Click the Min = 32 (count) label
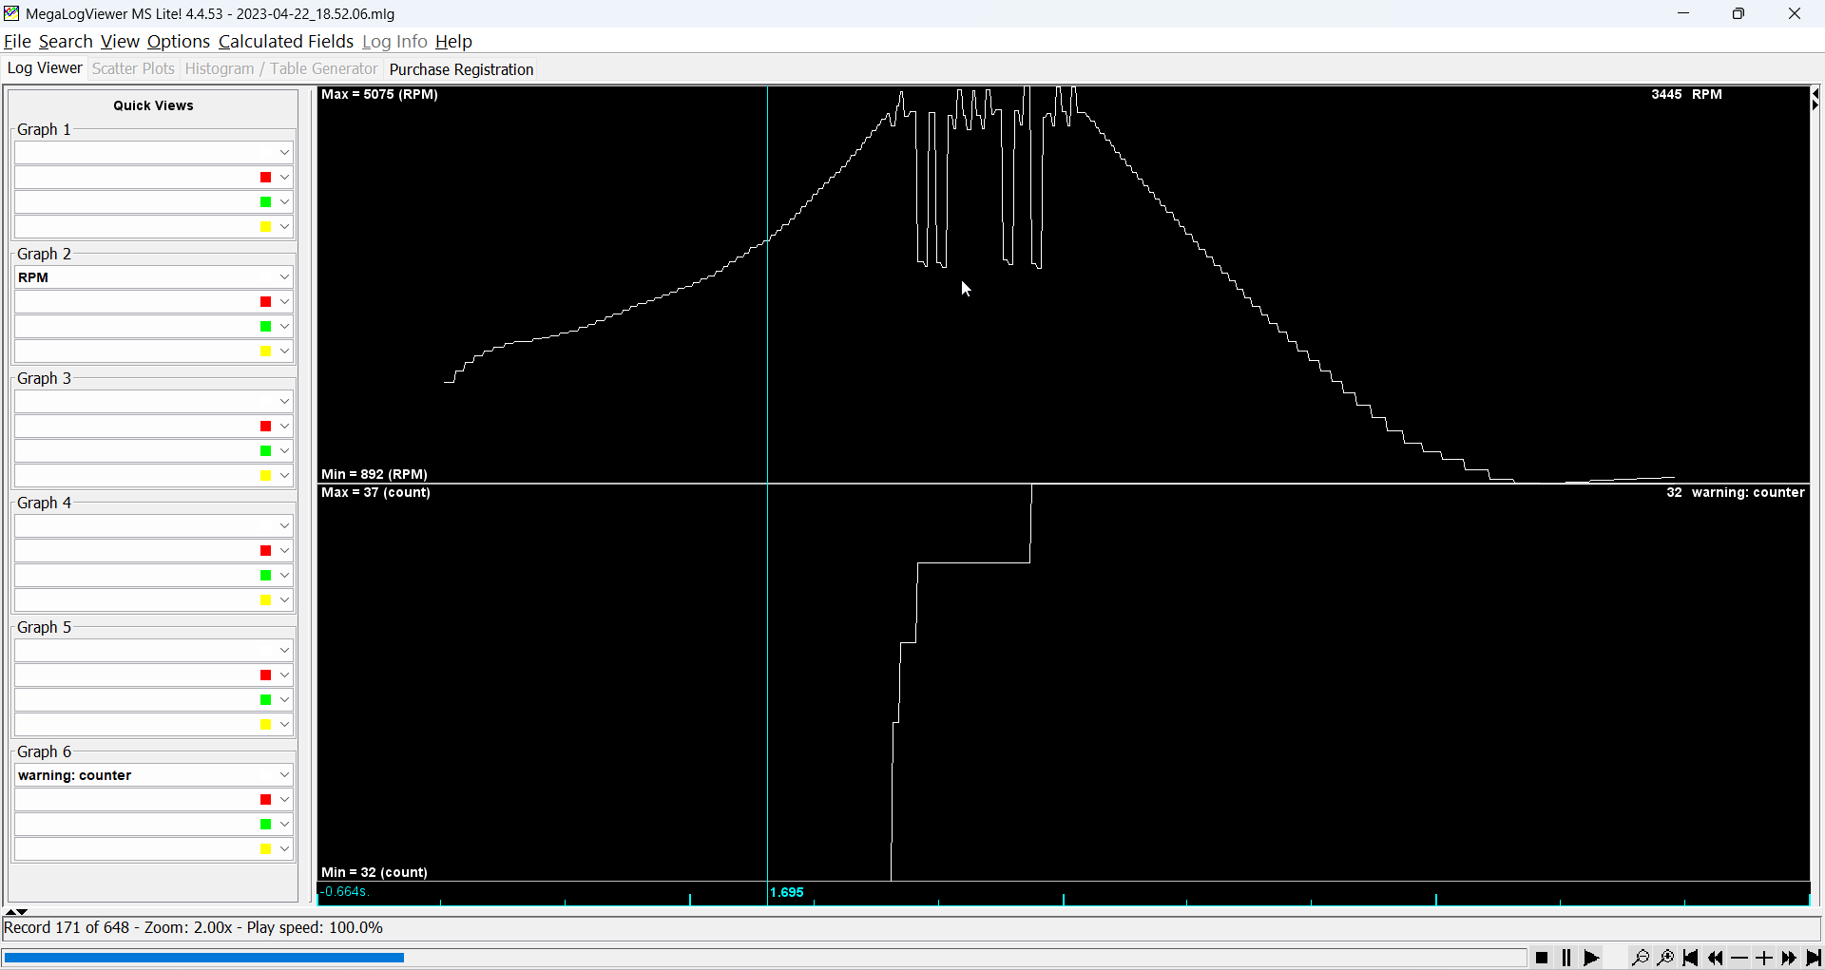Image resolution: width=1825 pixels, height=970 pixels. (x=375, y=872)
